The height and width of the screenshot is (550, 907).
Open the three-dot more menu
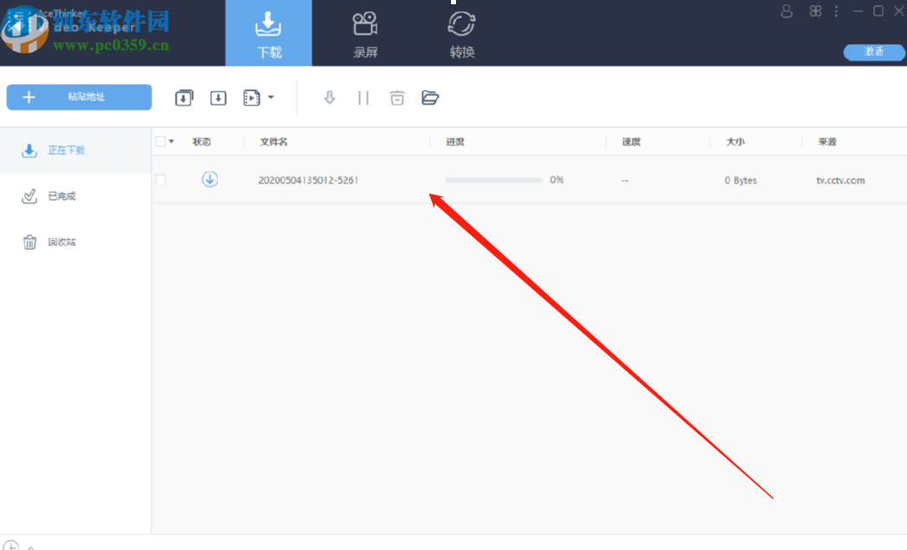(836, 11)
